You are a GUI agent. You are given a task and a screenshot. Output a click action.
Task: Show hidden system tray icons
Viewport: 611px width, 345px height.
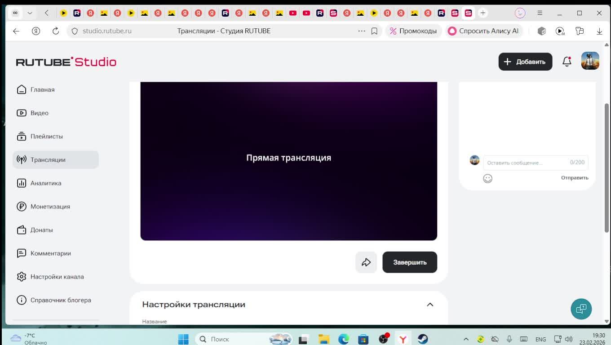pyautogui.click(x=466, y=339)
